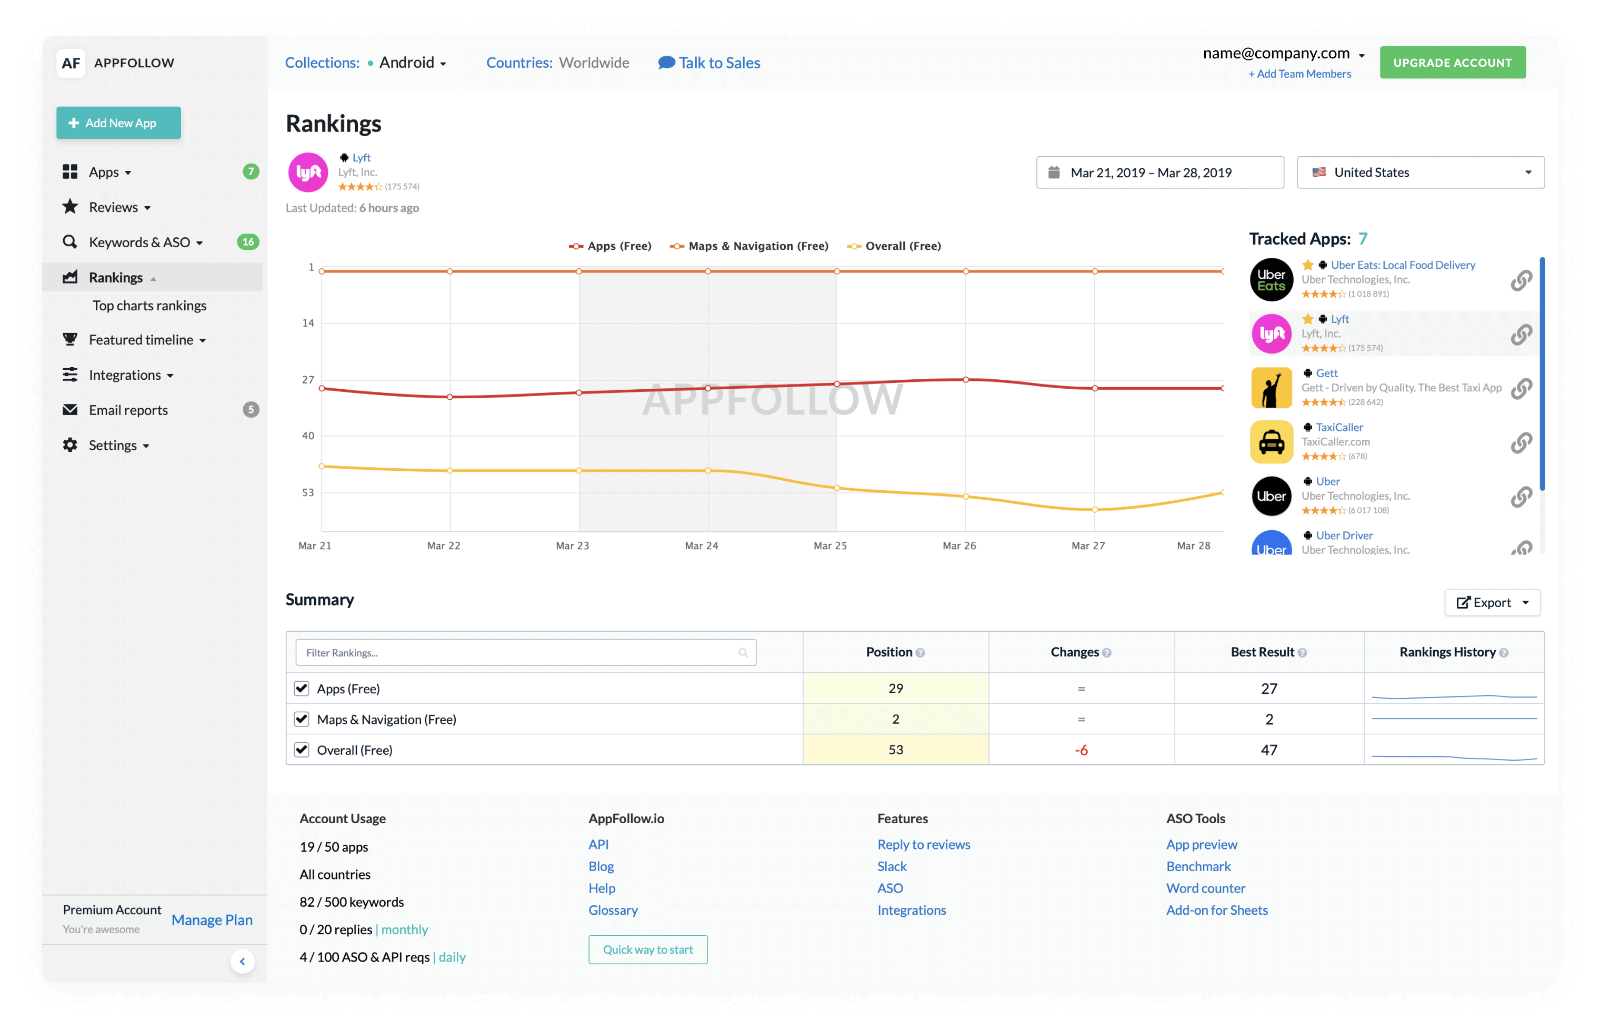Uncheck the Apps (Free) checkbox
This screenshot has width=1600, height=1031.
pyautogui.click(x=302, y=688)
